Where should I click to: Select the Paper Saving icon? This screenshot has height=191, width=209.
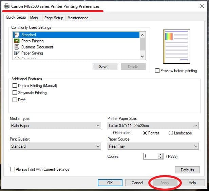[x=17, y=53]
